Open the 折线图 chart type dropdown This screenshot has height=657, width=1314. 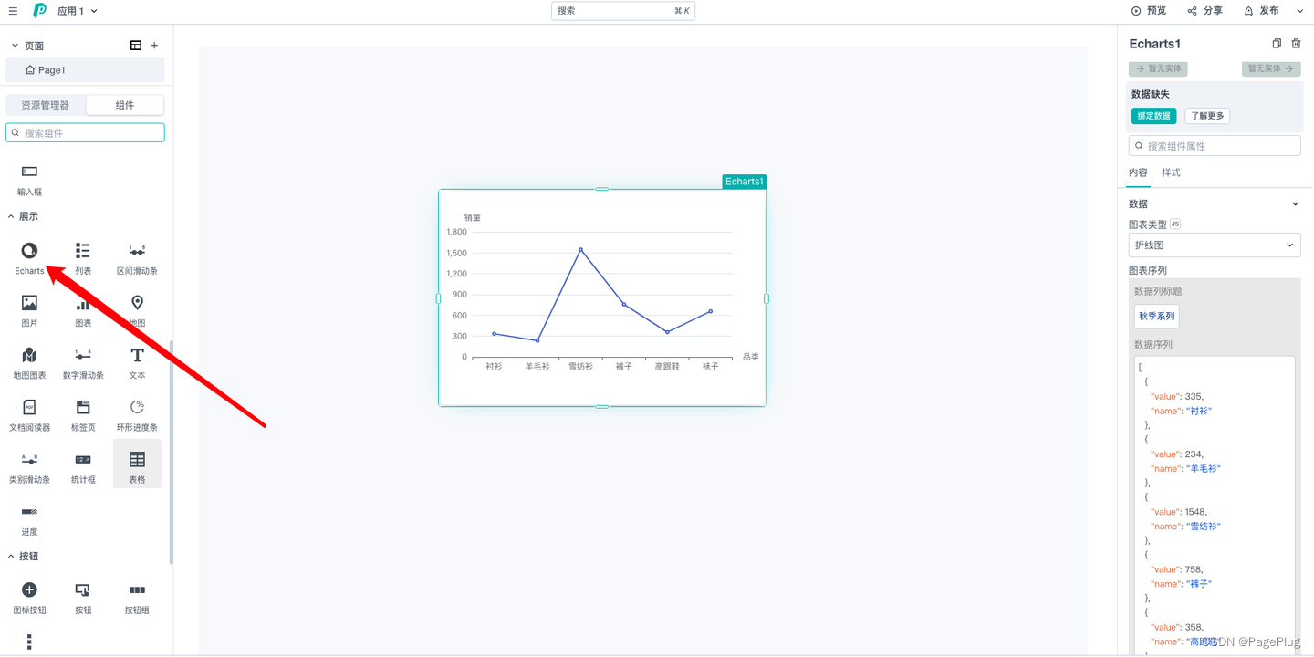(1215, 245)
